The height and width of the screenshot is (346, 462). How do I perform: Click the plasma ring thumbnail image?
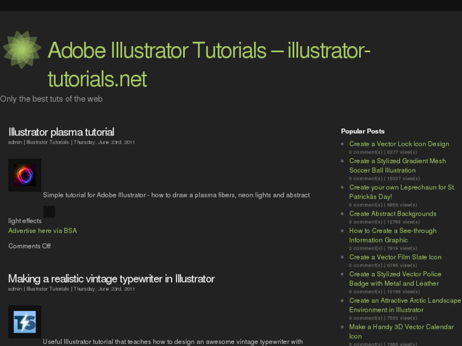tap(25, 175)
